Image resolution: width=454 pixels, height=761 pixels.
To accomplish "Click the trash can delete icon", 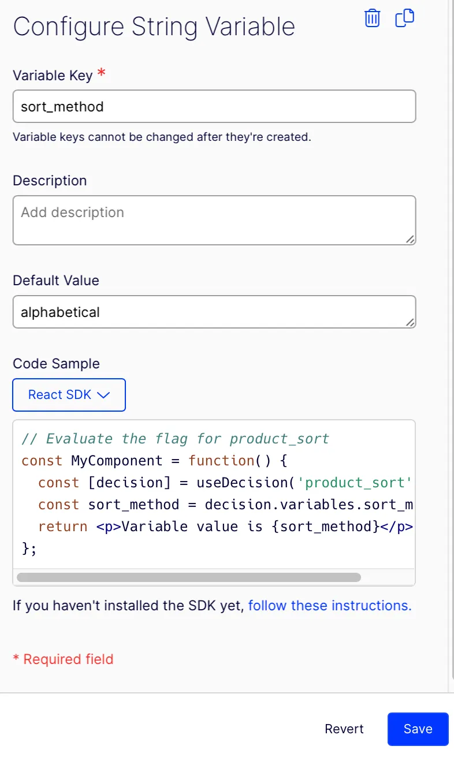I will tap(373, 18).
